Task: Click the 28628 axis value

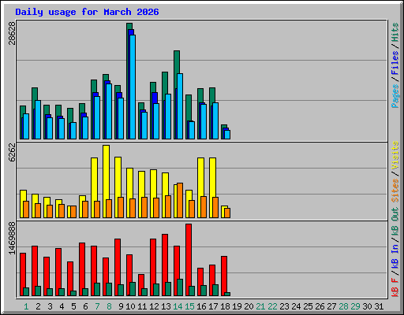Action: [x=12, y=33]
